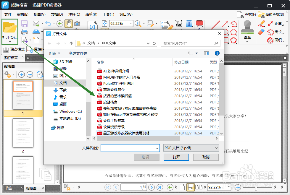The width and height of the screenshot is (290, 195).
Task: Select the page 2 thumbnail
Action: tap(23, 134)
